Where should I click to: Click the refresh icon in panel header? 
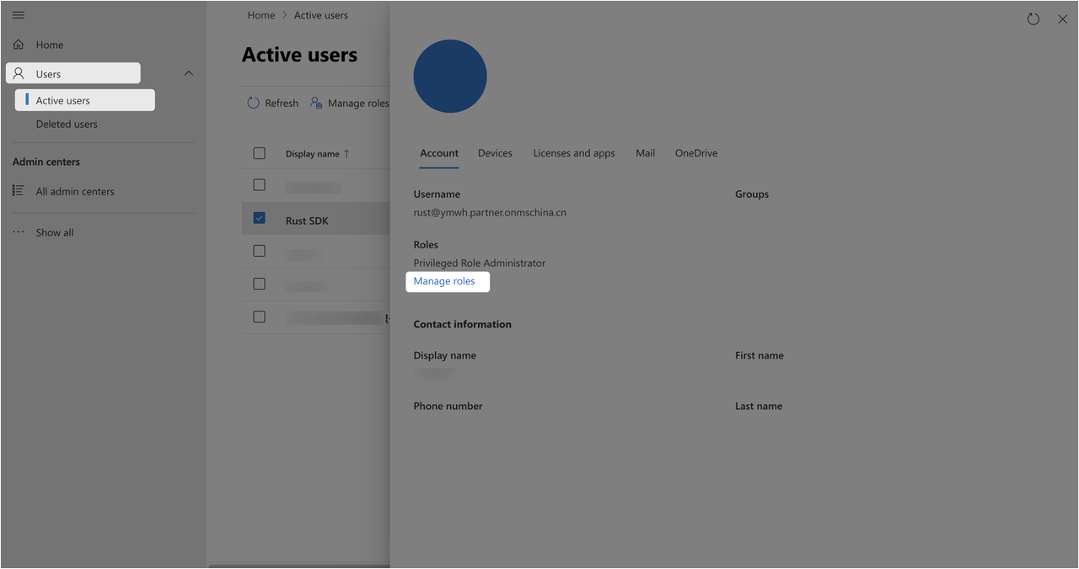1033,19
